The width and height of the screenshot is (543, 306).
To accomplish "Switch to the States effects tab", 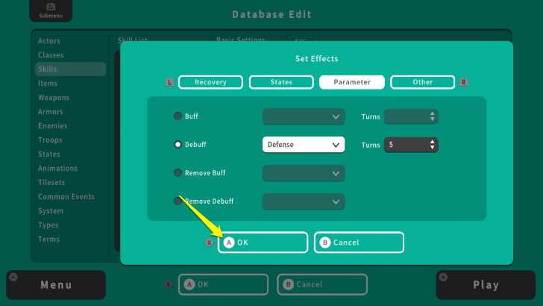I will pyautogui.click(x=281, y=82).
